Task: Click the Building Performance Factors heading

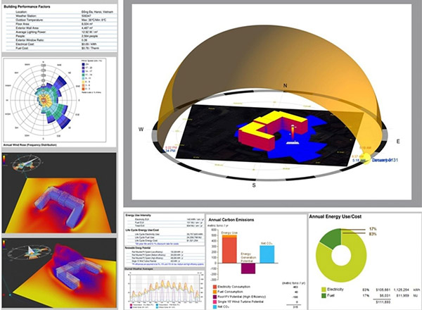Action: click(32, 6)
